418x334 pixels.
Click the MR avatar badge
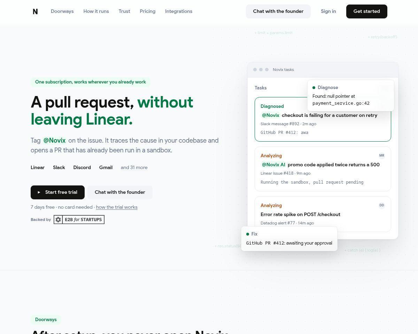point(382,156)
